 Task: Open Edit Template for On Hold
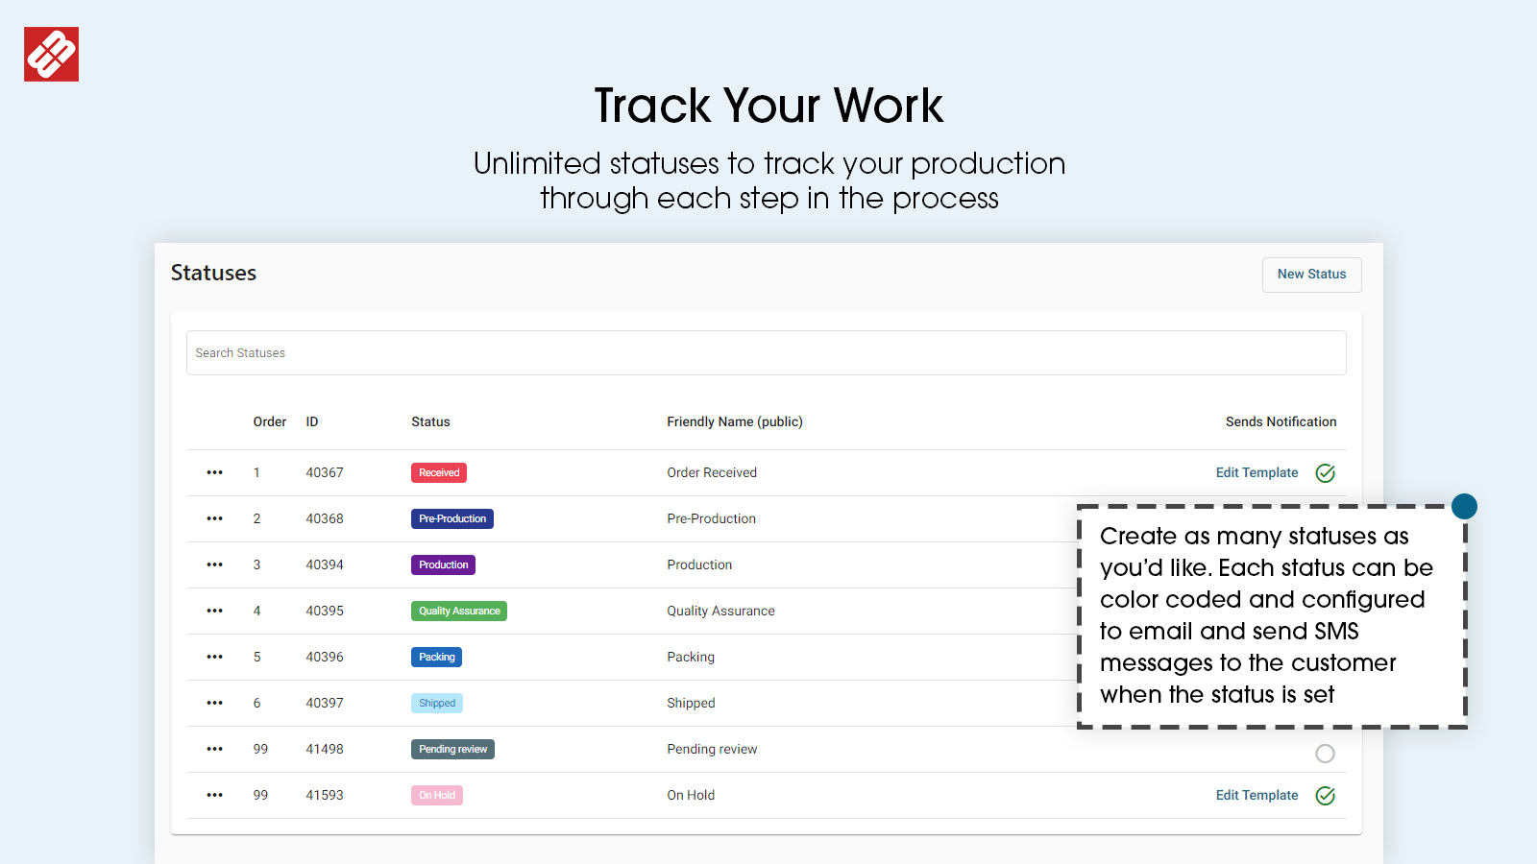(1256, 795)
